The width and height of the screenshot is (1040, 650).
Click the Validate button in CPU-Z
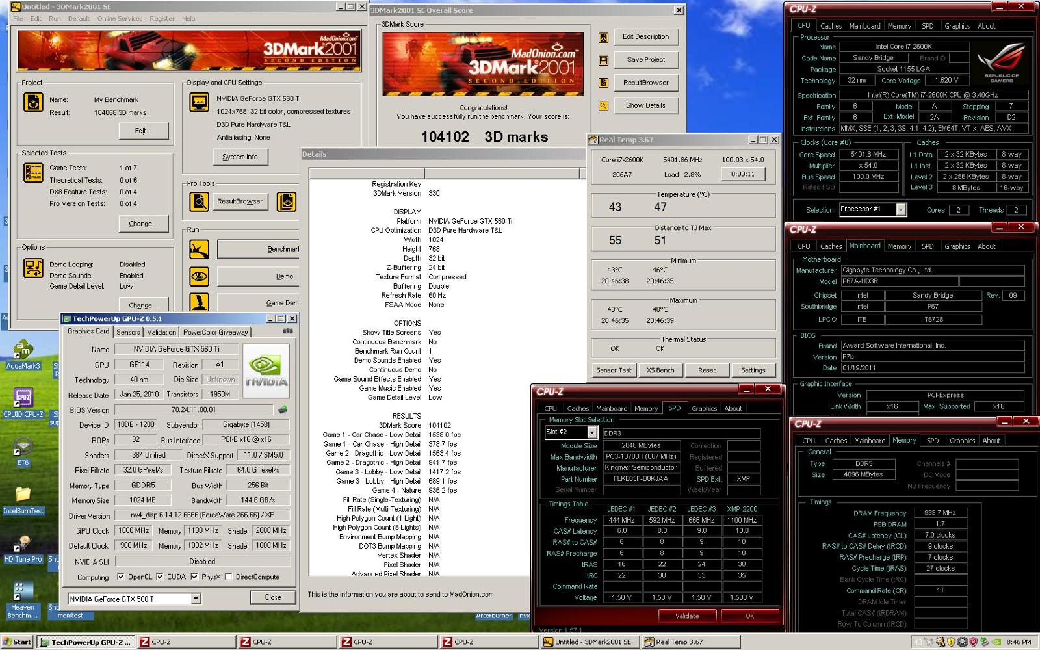coord(687,616)
